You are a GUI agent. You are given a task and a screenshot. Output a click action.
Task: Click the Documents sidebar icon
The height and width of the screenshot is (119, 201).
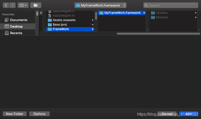7,20
